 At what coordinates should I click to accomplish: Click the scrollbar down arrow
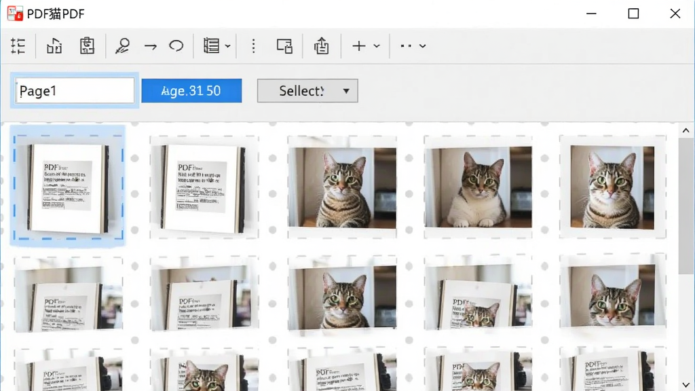click(x=685, y=385)
